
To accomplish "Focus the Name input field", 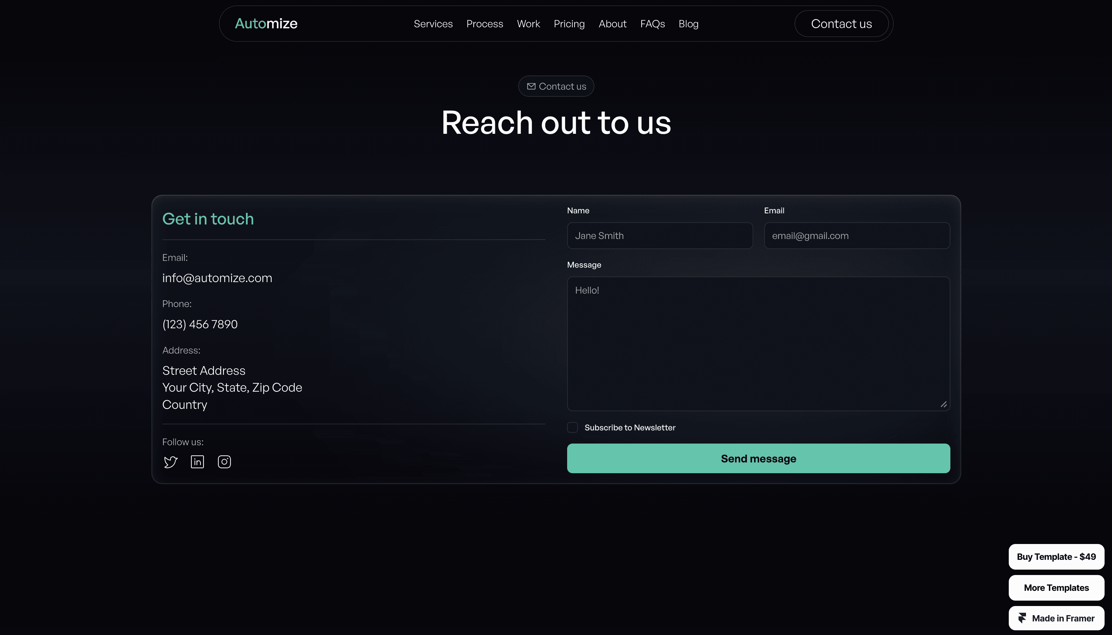I will pyautogui.click(x=660, y=236).
